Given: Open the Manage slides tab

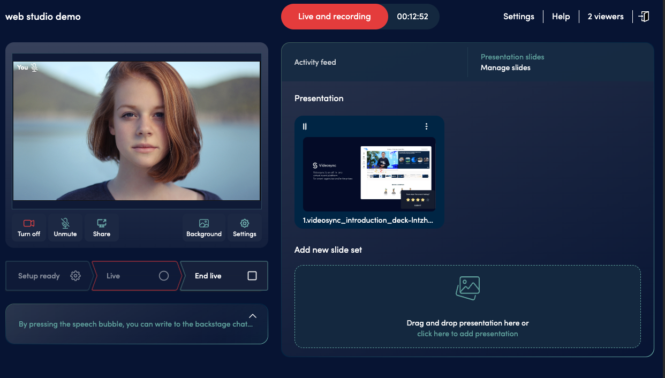Looking at the screenshot, I should click(505, 67).
